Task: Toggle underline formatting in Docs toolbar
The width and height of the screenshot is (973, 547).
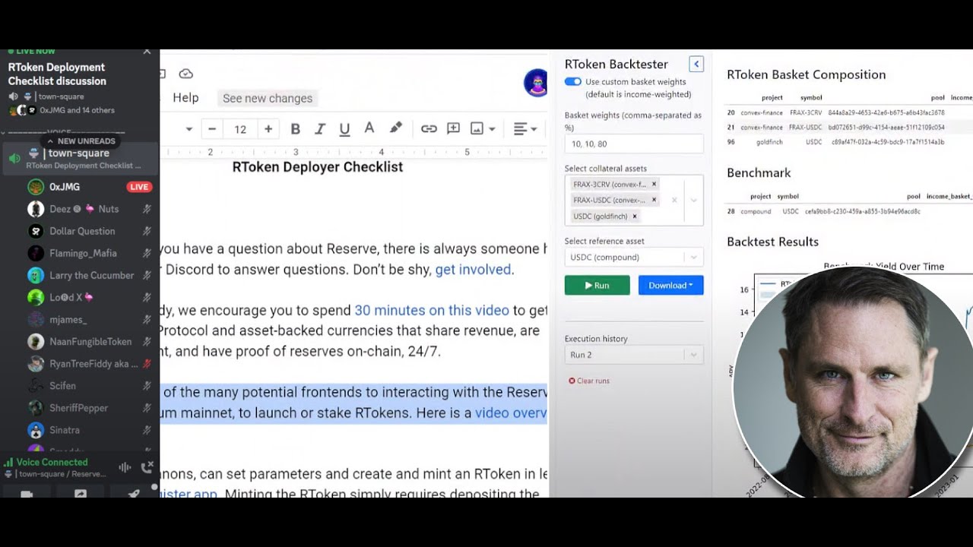Action: click(344, 129)
